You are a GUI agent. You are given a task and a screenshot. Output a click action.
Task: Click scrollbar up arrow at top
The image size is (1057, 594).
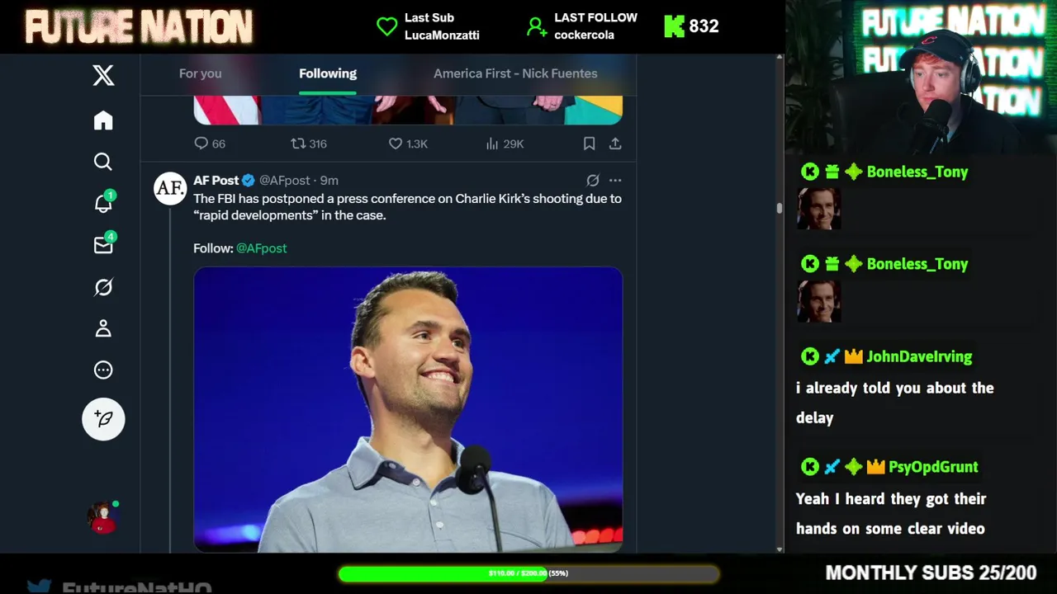pyautogui.click(x=779, y=58)
